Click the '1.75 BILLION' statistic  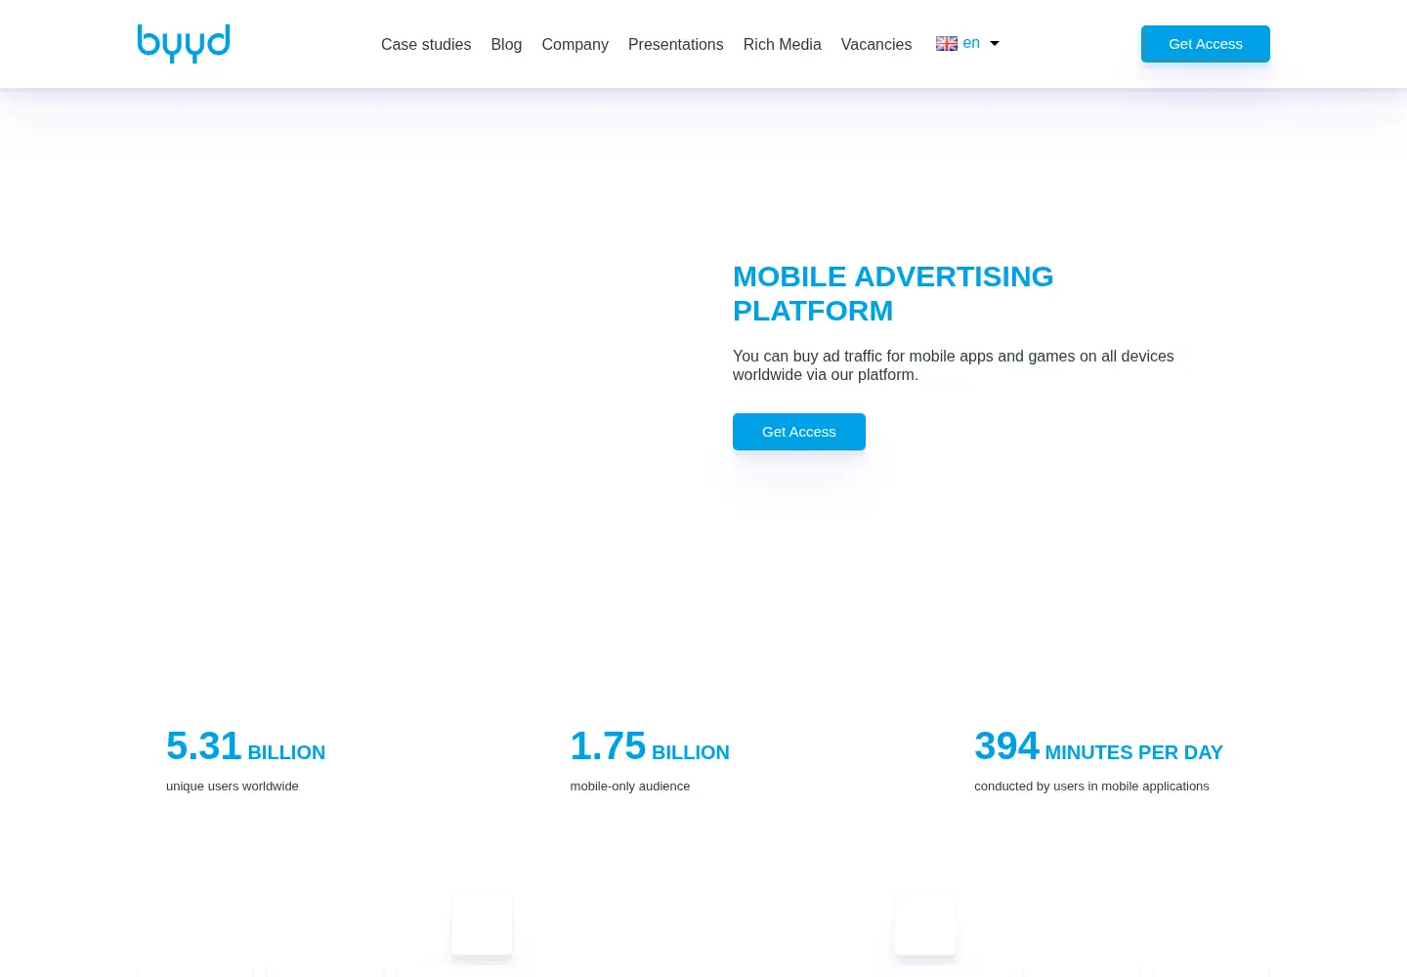tap(650, 746)
